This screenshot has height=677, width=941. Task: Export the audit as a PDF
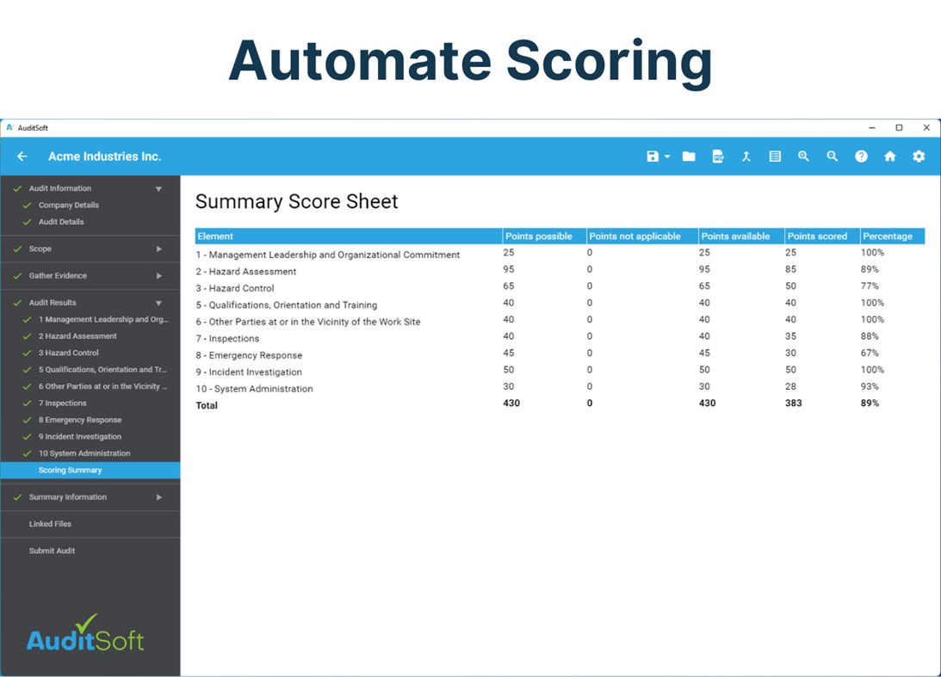717,157
